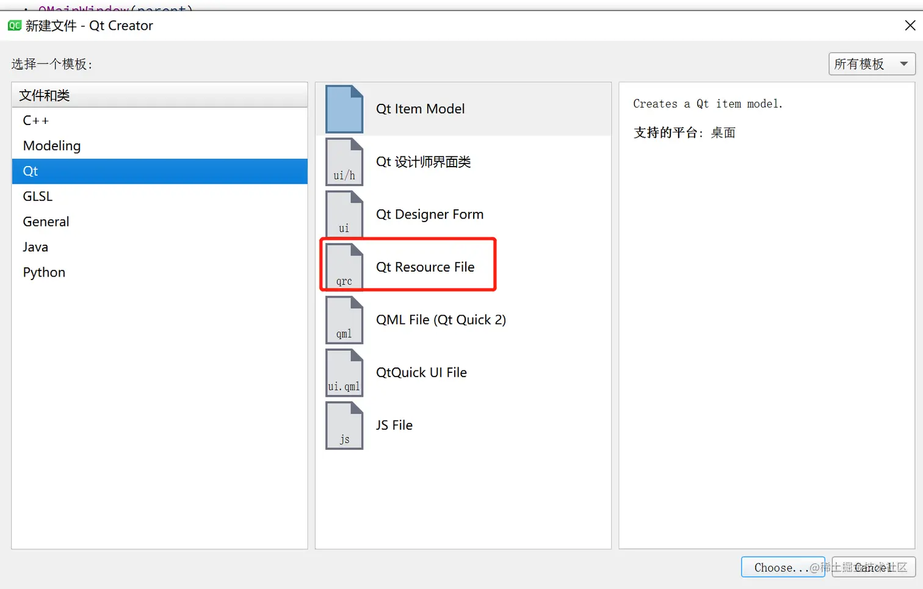923x589 pixels.
Task: Choose the Qt Resource File template label
Action: pos(425,267)
